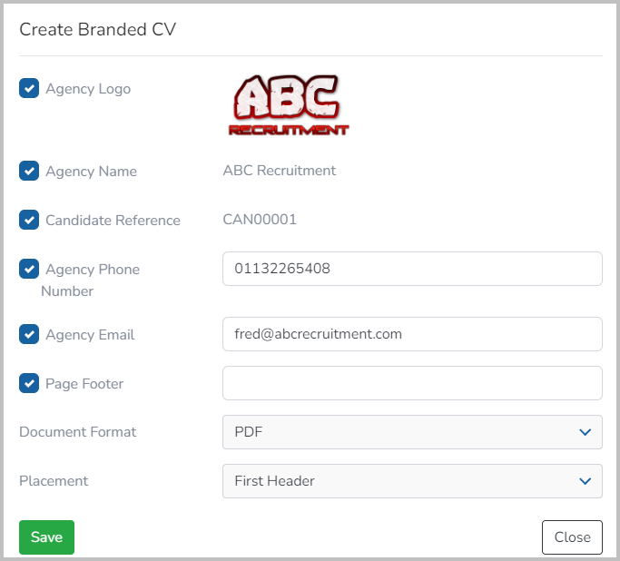The width and height of the screenshot is (620, 561).
Task: Toggle the Agency Email checkbox
Action: [29, 334]
